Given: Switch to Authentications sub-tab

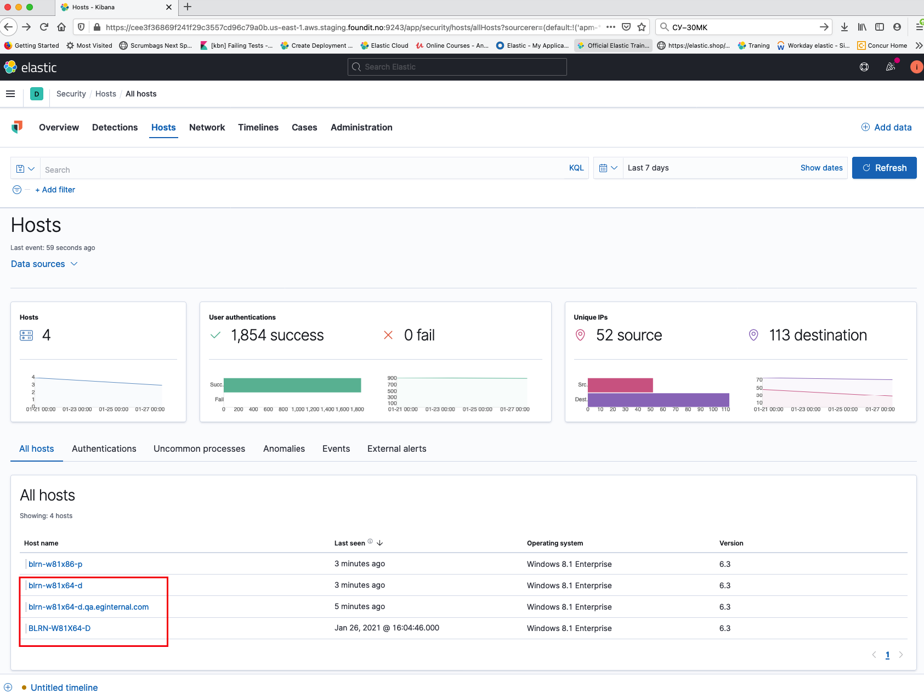Looking at the screenshot, I should (x=104, y=448).
